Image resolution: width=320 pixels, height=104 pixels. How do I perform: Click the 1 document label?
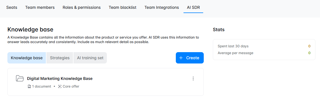click(x=42, y=86)
